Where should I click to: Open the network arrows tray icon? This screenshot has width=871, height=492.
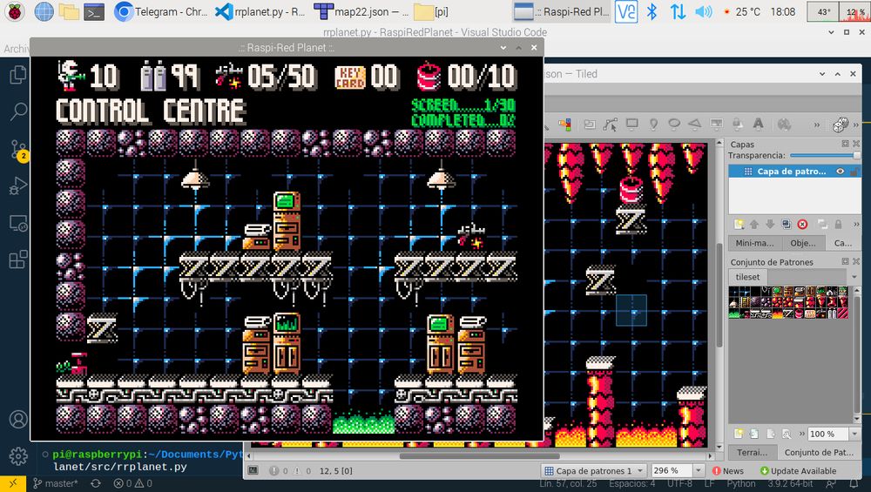(x=678, y=11)
